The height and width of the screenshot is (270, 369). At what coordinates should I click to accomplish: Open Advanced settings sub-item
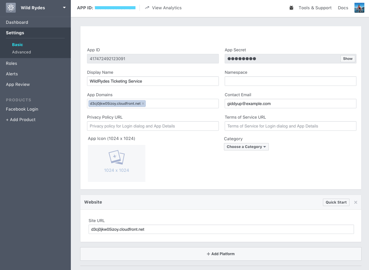pyautogui.click(x=21, y=52)
